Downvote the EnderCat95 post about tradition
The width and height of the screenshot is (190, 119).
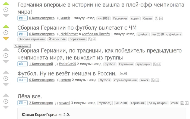click(6, 62)
